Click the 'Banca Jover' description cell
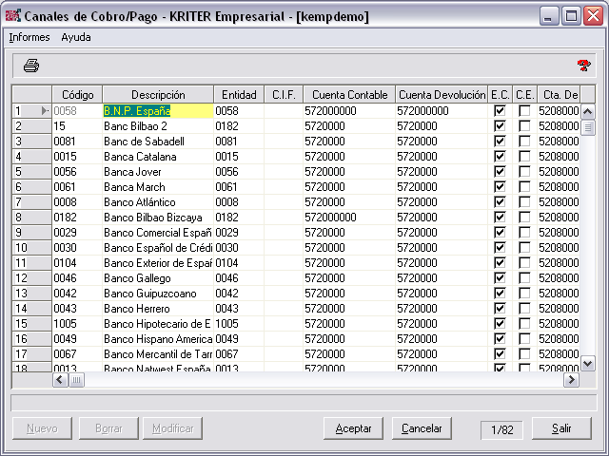This screenshot has width=609, height=456. click(158, 172)
